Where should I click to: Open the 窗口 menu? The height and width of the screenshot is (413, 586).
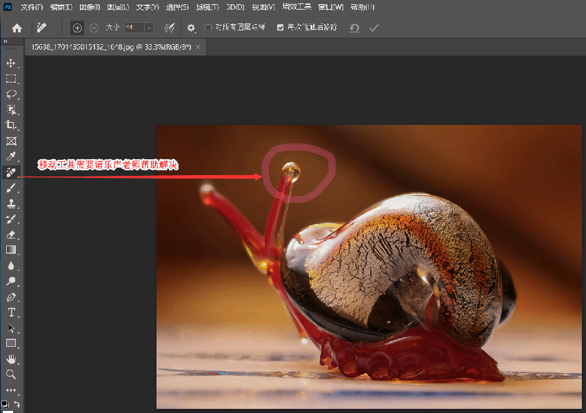point(331,7)
